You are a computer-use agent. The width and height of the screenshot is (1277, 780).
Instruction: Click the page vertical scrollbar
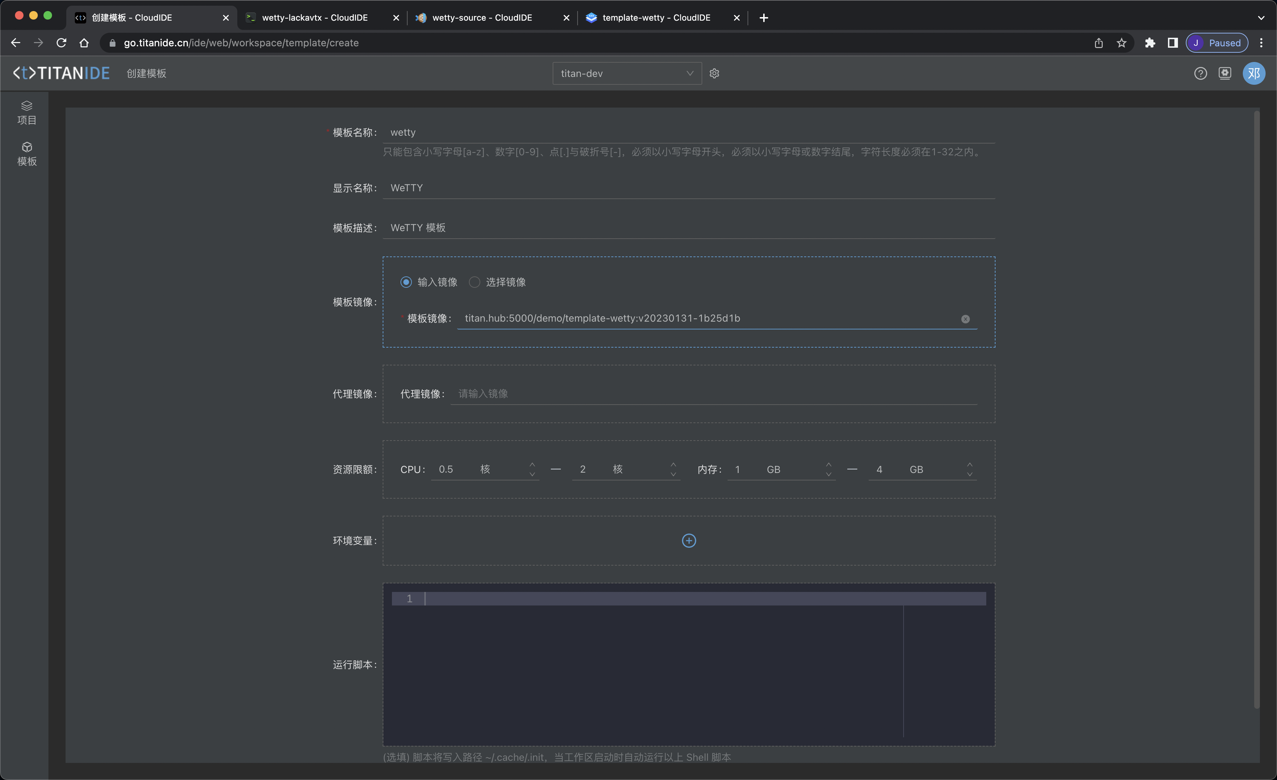coord(1256,409)
